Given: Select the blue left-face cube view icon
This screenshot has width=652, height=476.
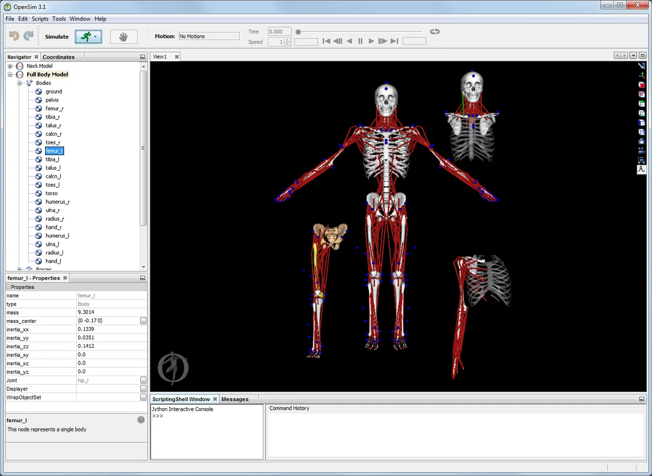Looking at the screenshot, I should [642, 122].
